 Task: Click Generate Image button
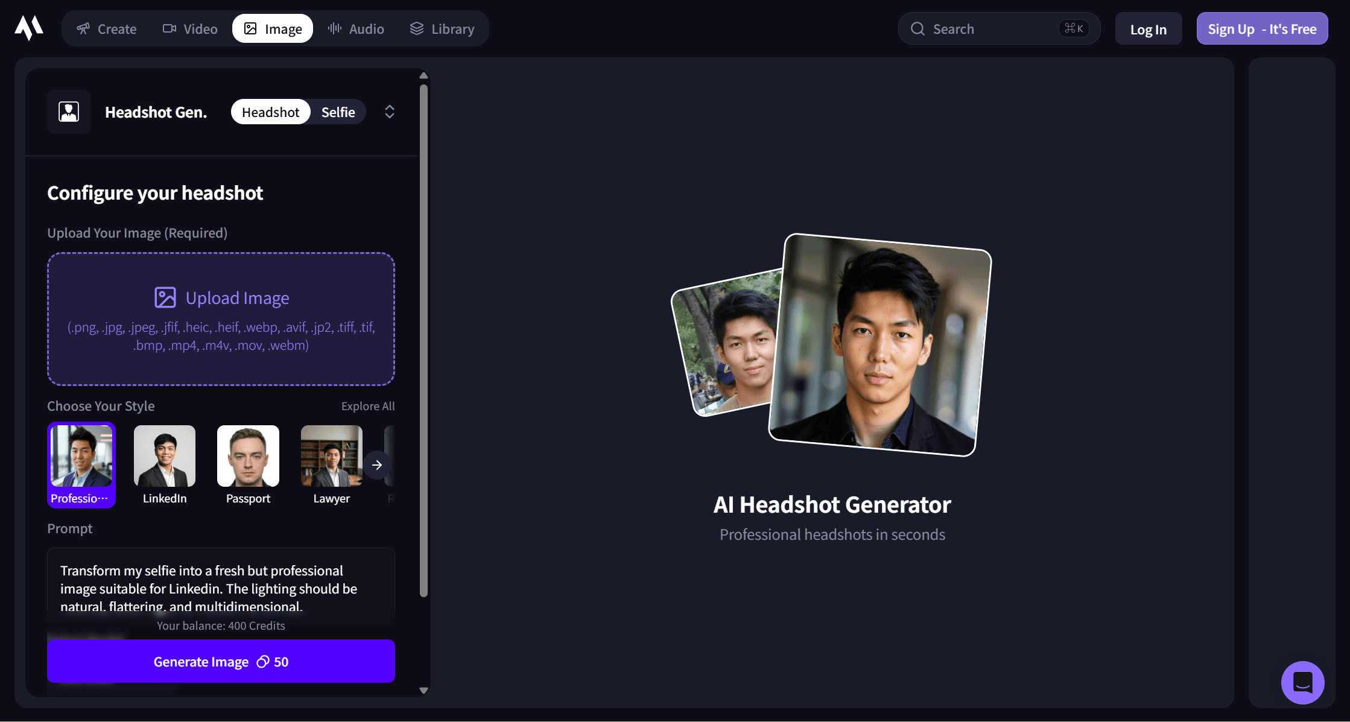(x=221, y=661)
